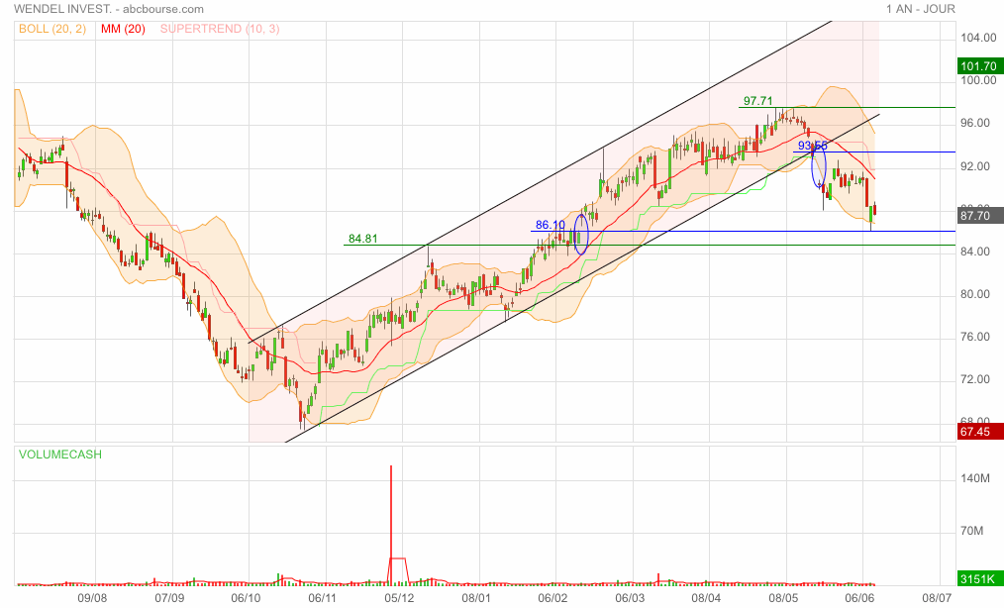Screen dimensions: 1004x608
Task: Click the 72.00 price axis label
Action: (x=975, y=380)
